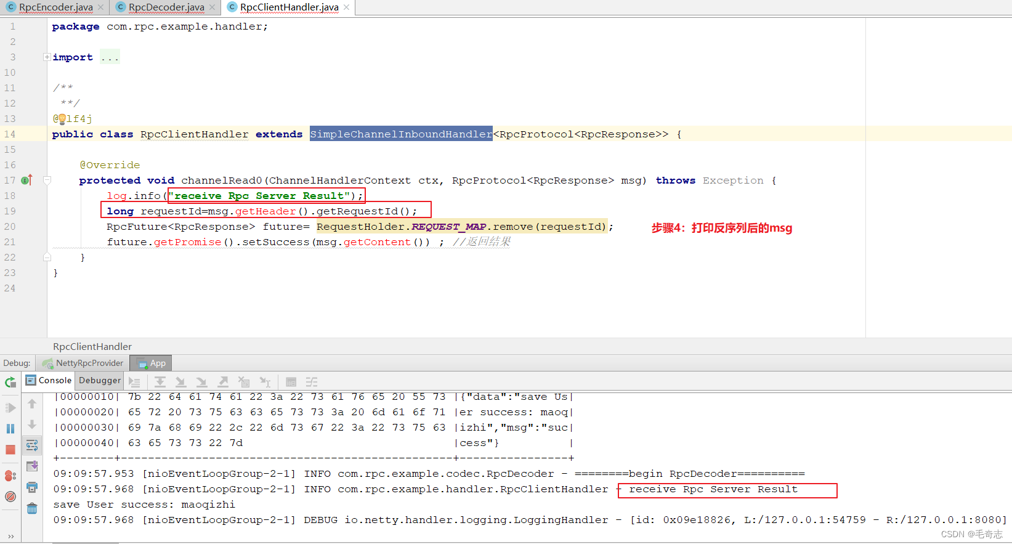Click the getContent method call

click(x=377, y=242)
